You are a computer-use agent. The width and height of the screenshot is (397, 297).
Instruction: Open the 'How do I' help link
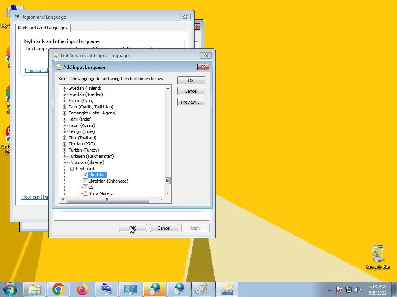(x=37, y=70)
